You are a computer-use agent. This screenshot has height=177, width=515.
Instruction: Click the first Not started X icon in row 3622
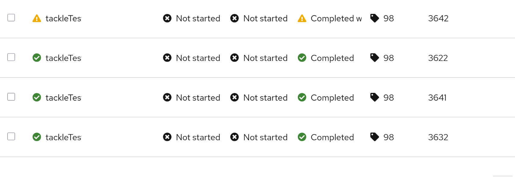click(167, 58)
